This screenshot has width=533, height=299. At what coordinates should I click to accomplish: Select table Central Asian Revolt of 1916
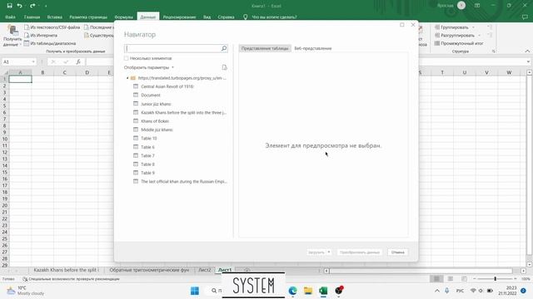[x=163, y=86]
